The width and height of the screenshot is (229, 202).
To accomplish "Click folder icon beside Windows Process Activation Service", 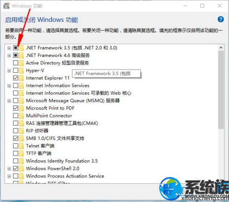I will click(x=21, y=176).
